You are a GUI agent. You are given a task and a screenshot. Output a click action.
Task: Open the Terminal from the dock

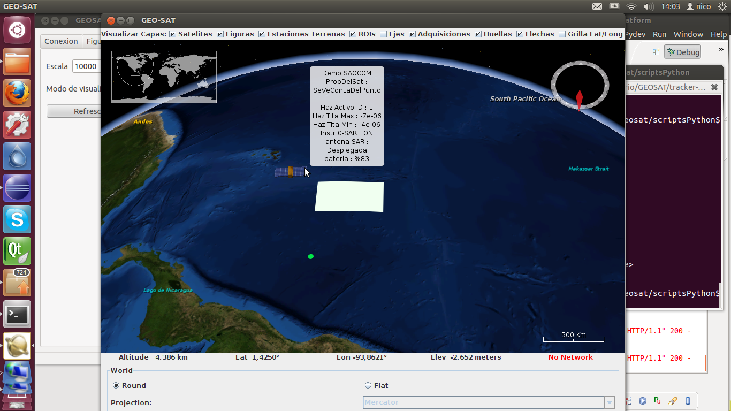pyautogui.click(x=17, y=314)
